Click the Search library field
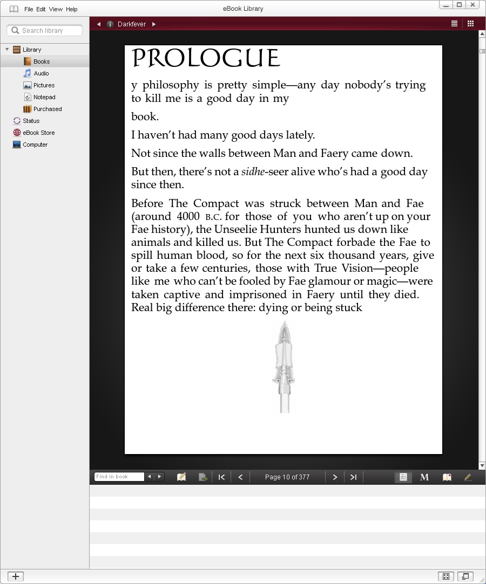The height and width of the screenshot is (584, 486). pyautogui.click(x=45, y=31)
